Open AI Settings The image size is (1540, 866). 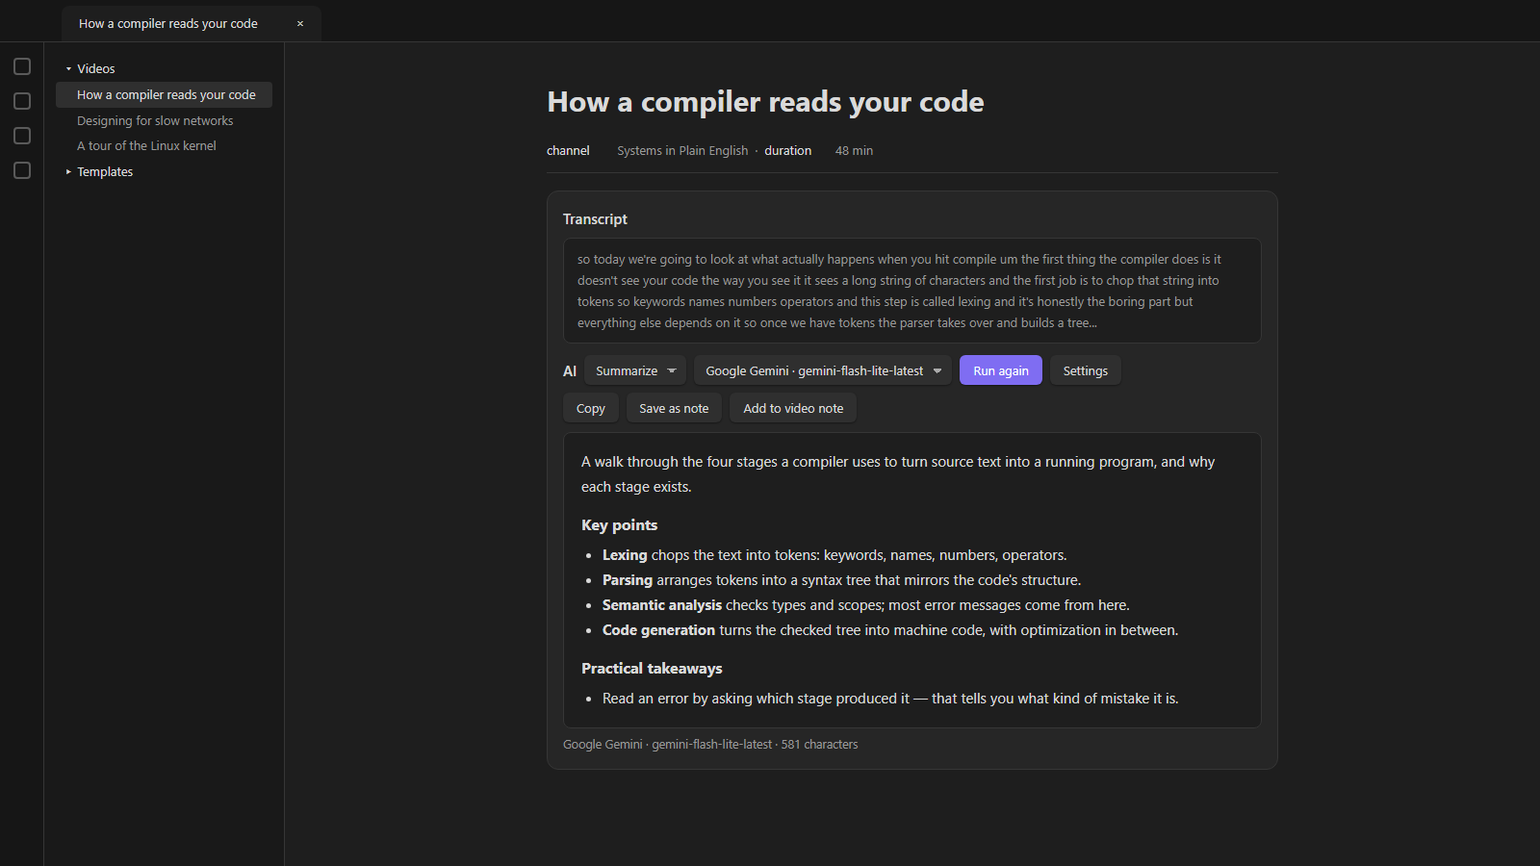tap(1086, 370)
